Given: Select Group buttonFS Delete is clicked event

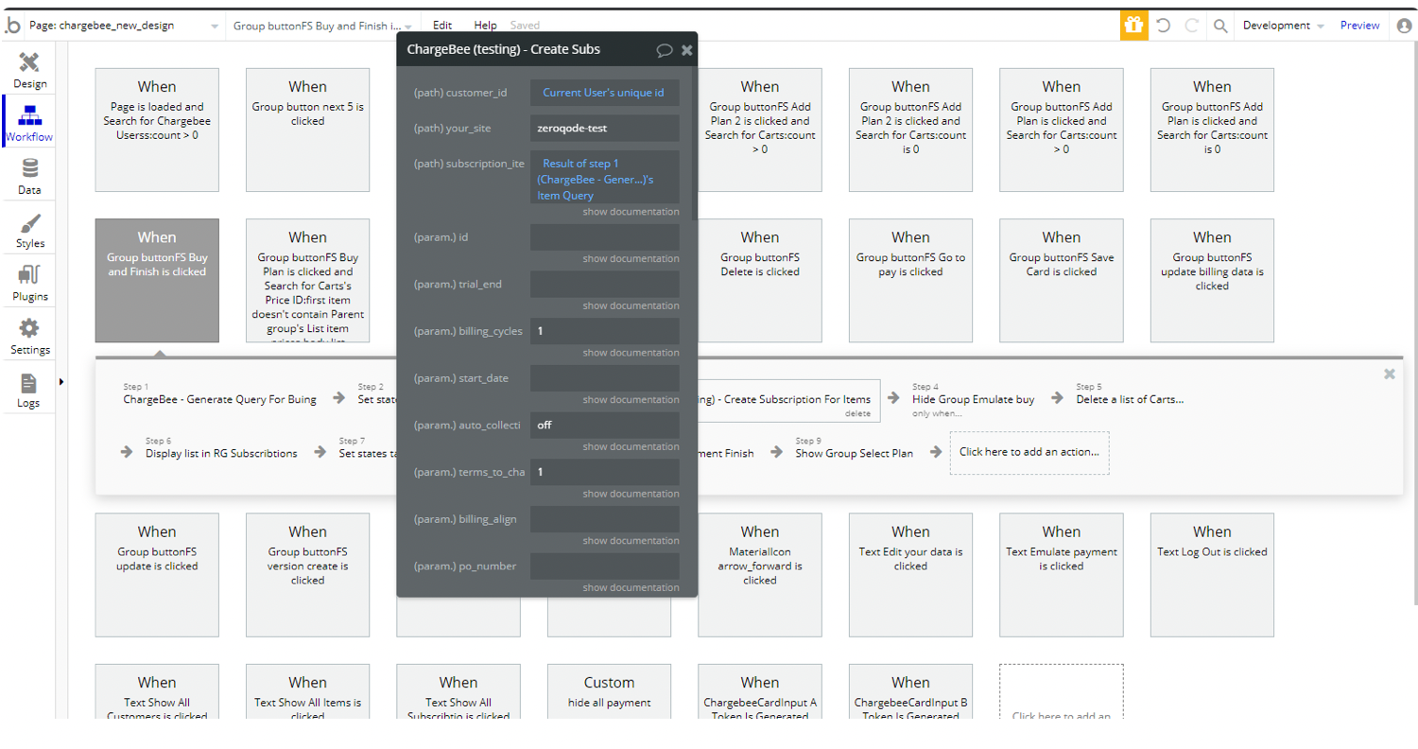Looking at the screenshot, I should 760,281.
